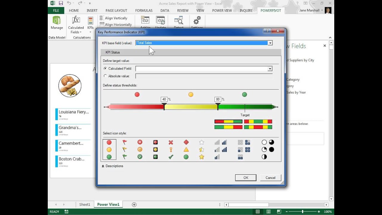Click the Absolute value input field
This screenshot has width=382, height=215.
[x=204, y=76]
